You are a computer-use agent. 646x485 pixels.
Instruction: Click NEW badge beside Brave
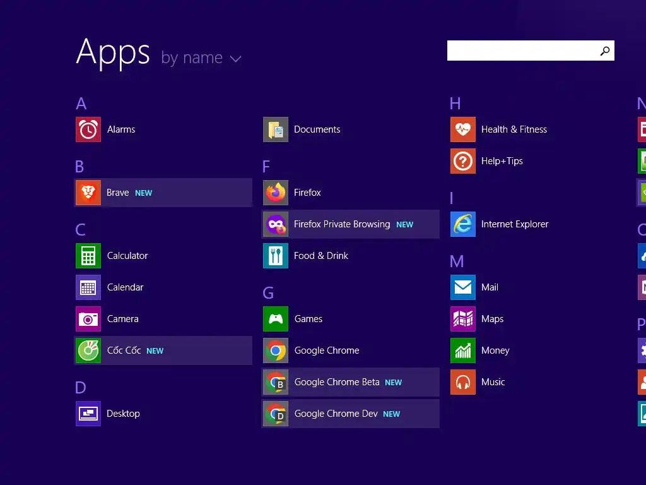(x=144, y=193)
